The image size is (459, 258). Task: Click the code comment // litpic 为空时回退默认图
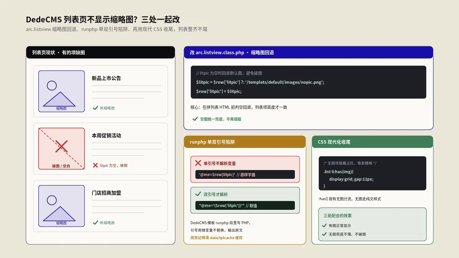click(x=229, y=73)
